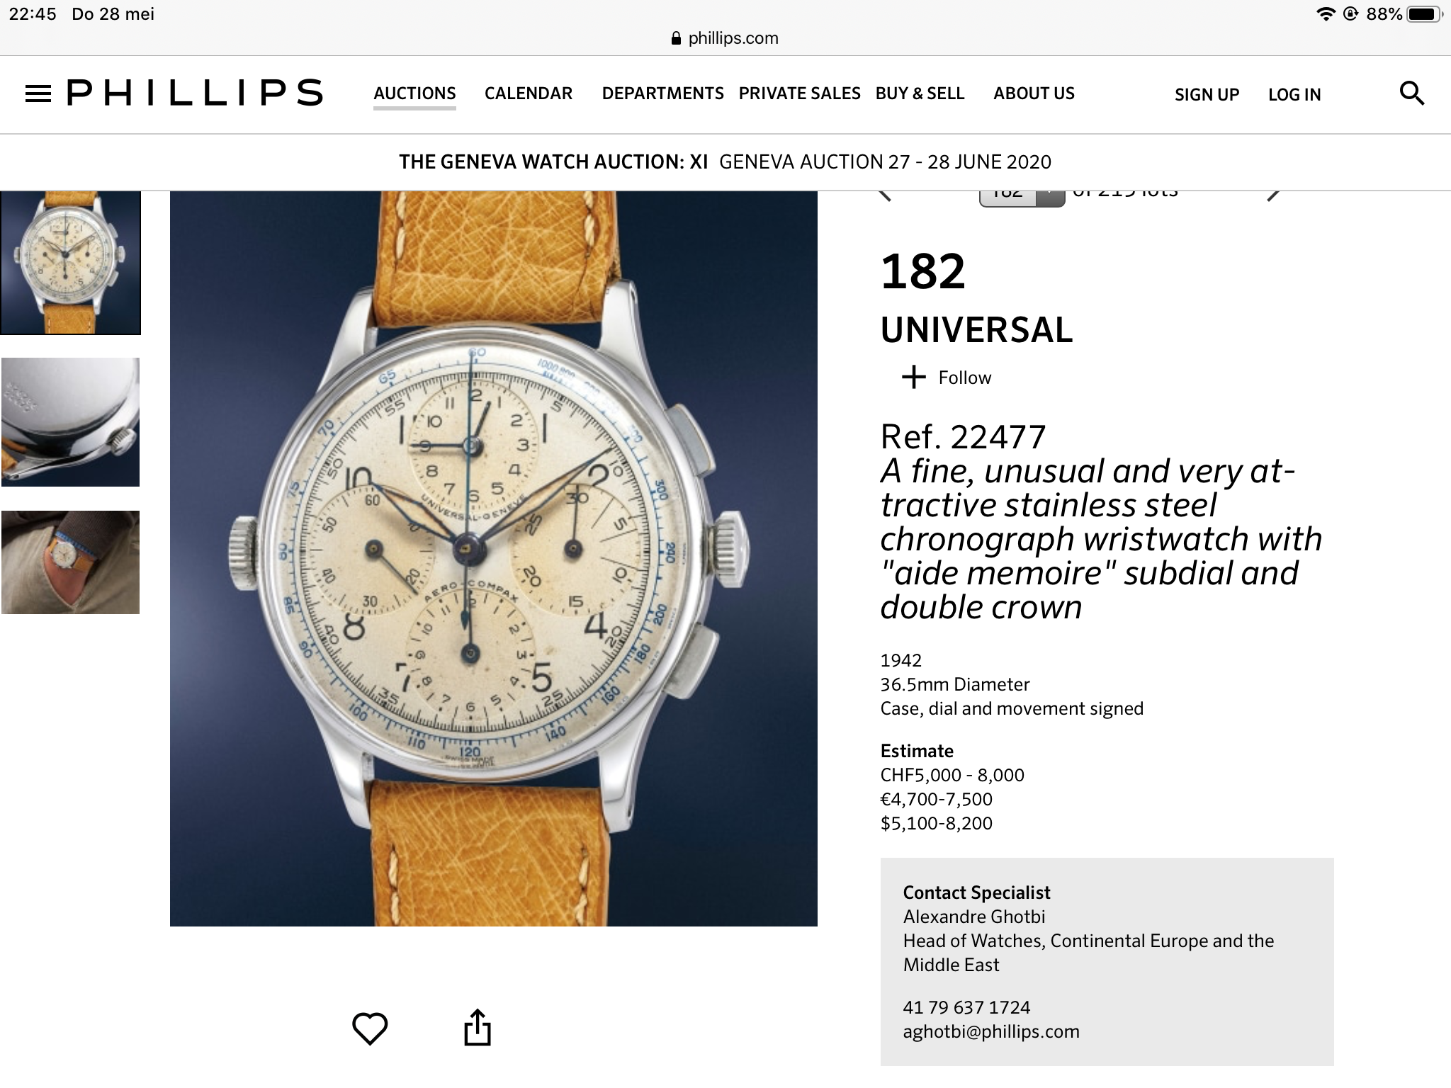The width and height of the screenshot is (1451, 1088).
Task: Go to previous lot with left arrow
Action: tap(885, 195)
